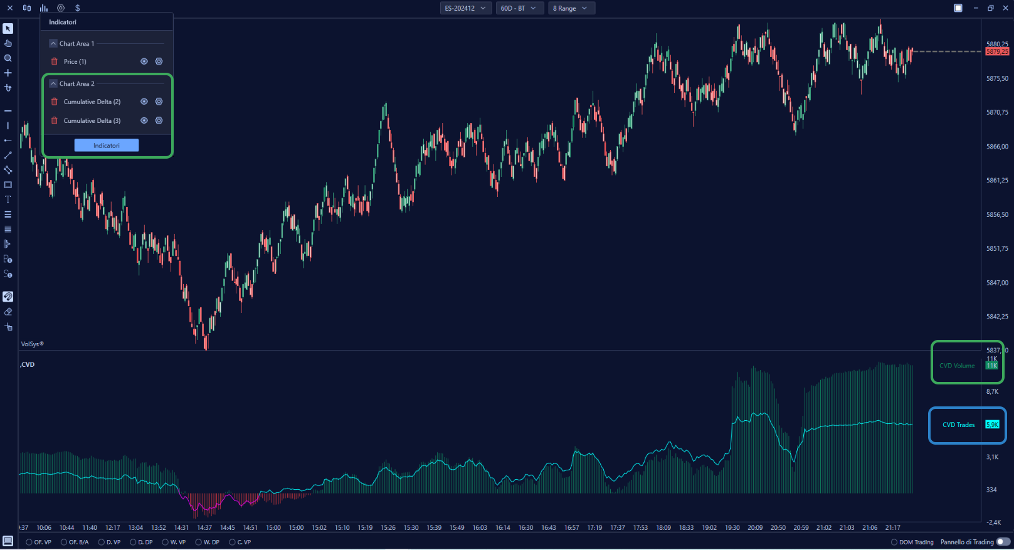Open settings for Price (1)
This screenshot has height=550, width=1014.
click(159, 61)
